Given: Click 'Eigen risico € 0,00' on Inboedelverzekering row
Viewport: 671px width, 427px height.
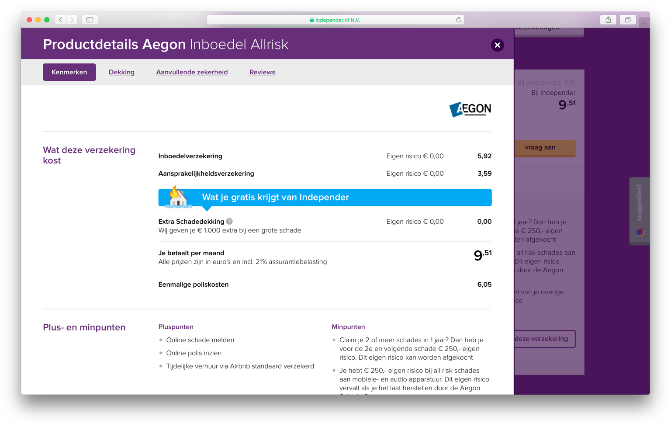Looking at the screenshot, I should (415, 156).
